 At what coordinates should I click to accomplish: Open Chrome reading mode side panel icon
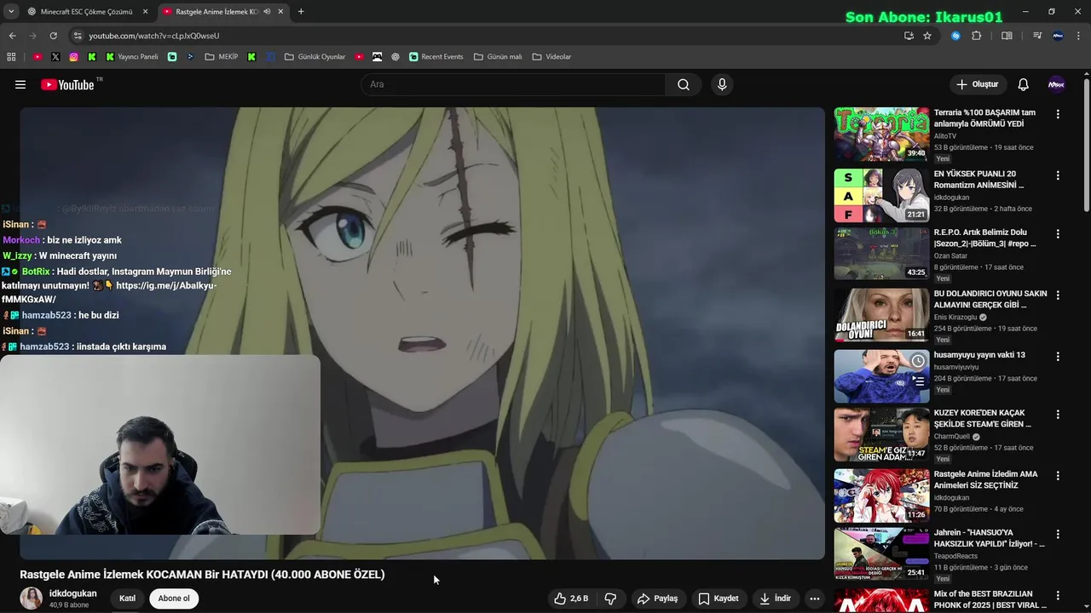pyautogui.click(x=1007, y=36)
